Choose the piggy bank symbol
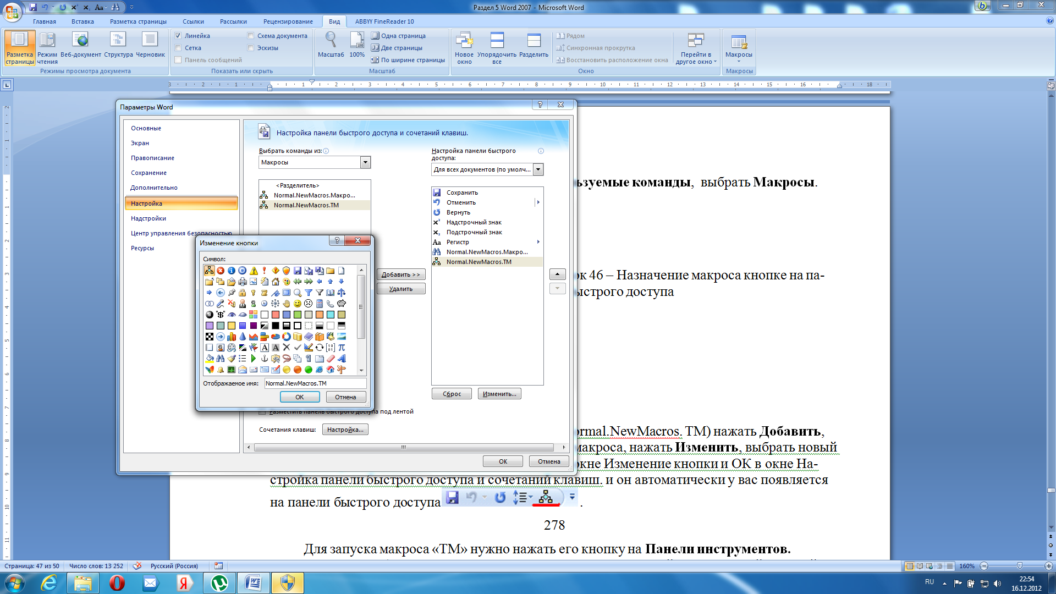The image size is (1056, 594). tap(342, 304)
